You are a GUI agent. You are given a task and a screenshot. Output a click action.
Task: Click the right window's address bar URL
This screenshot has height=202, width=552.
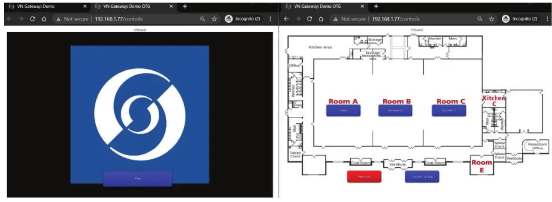point(396,19)
